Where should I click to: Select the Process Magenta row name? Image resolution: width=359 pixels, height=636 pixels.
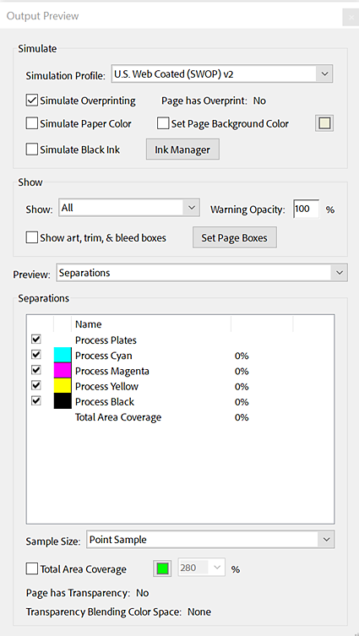pyautogui.click(x=112, y=371)
